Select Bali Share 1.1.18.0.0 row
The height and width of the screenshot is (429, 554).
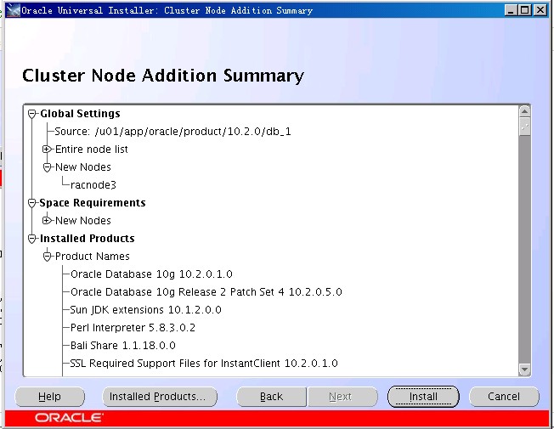click(x=123, y=345)
